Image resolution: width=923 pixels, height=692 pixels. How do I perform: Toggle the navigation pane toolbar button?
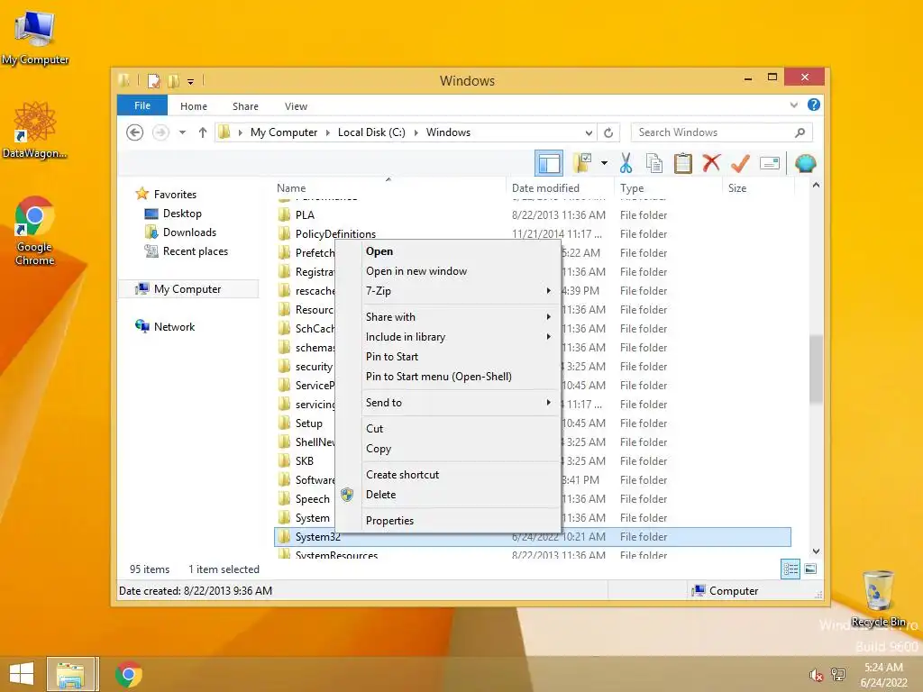pos(549,164)
